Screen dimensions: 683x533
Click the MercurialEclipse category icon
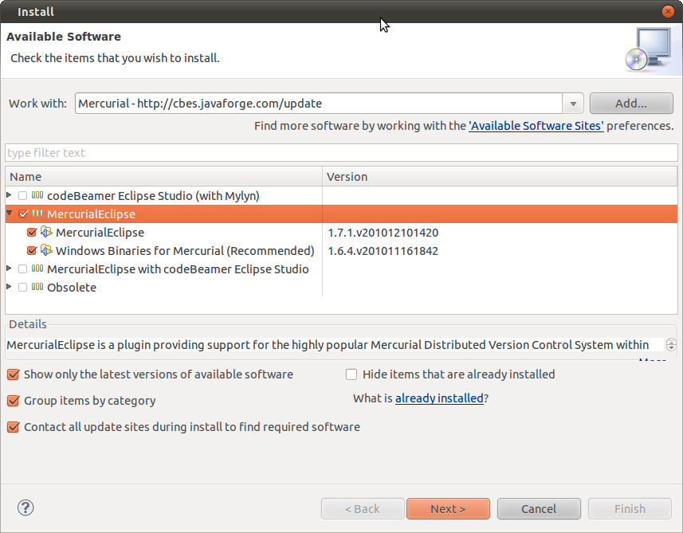tap(37, 214)
